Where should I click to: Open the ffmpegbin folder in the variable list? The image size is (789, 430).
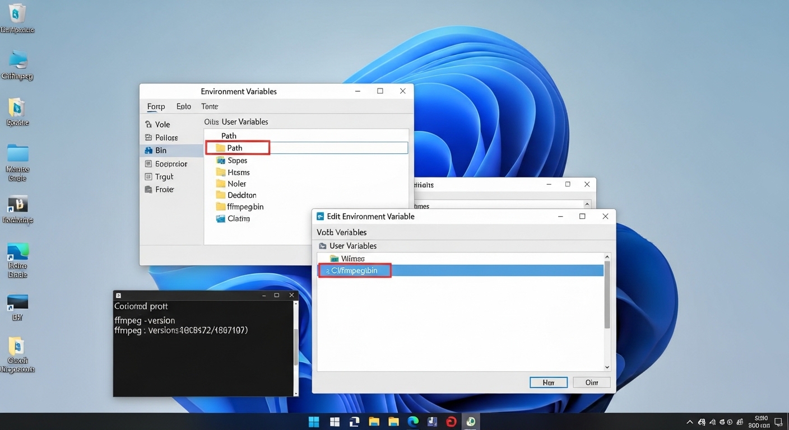point(244,207)
